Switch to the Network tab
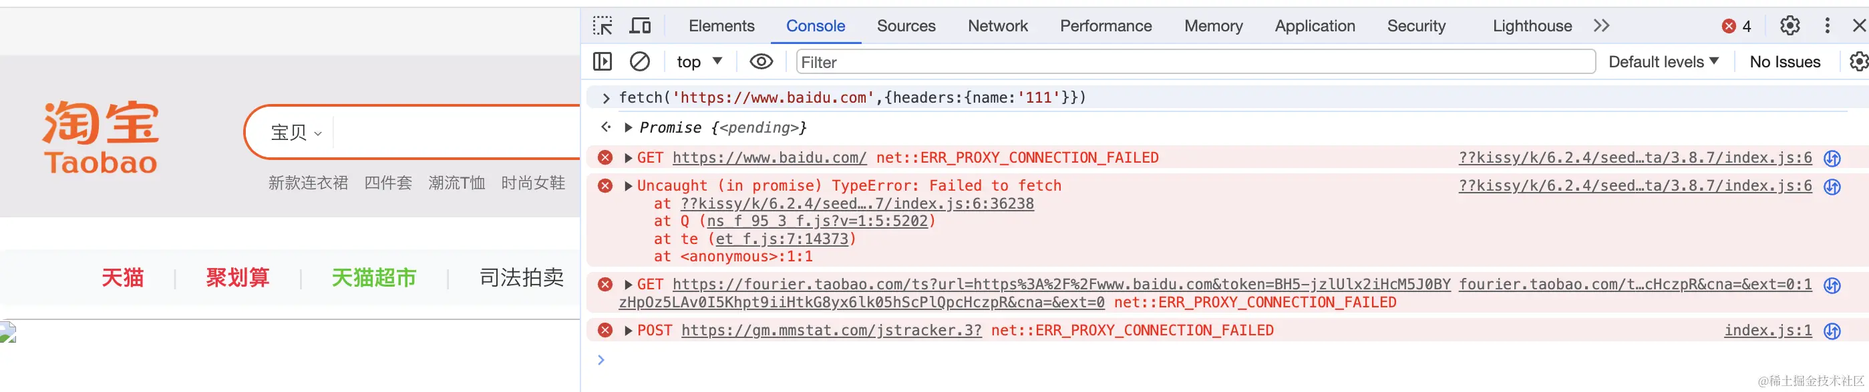This screenshot has height=392, width=1869. 997,26
